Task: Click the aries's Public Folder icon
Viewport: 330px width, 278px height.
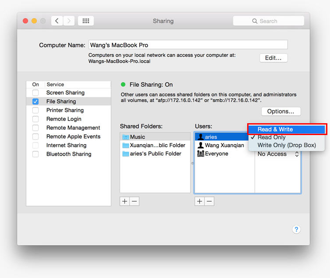Action: tap(126, 154)
